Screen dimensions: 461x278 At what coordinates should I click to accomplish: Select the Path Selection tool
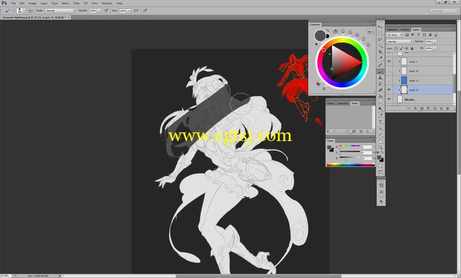click(x=380, y=128)
